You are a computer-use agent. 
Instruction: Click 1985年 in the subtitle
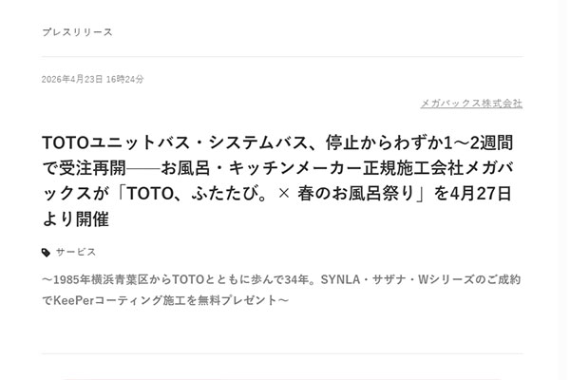pos(68,281)
